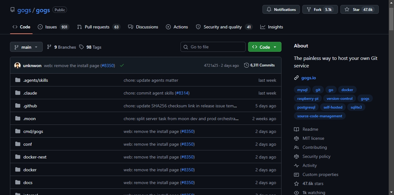The height and width of the screenshot is (195, 394).
Task: Click the link icon beside gogs.io
Action: coord(296,78)
